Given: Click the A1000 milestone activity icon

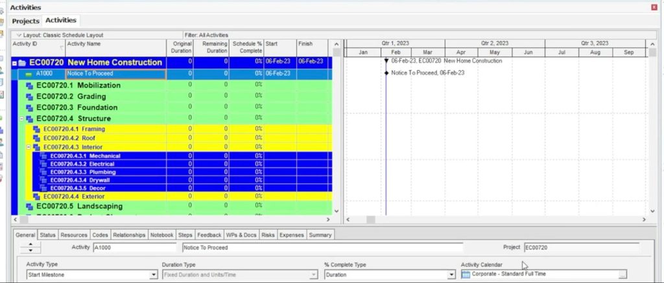Looking at the screenshot, I should pos(29,74).
